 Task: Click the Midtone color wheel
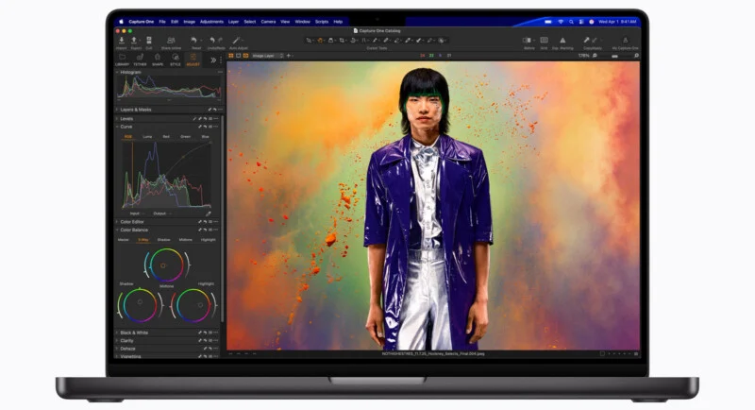click(x=166, y=265)
